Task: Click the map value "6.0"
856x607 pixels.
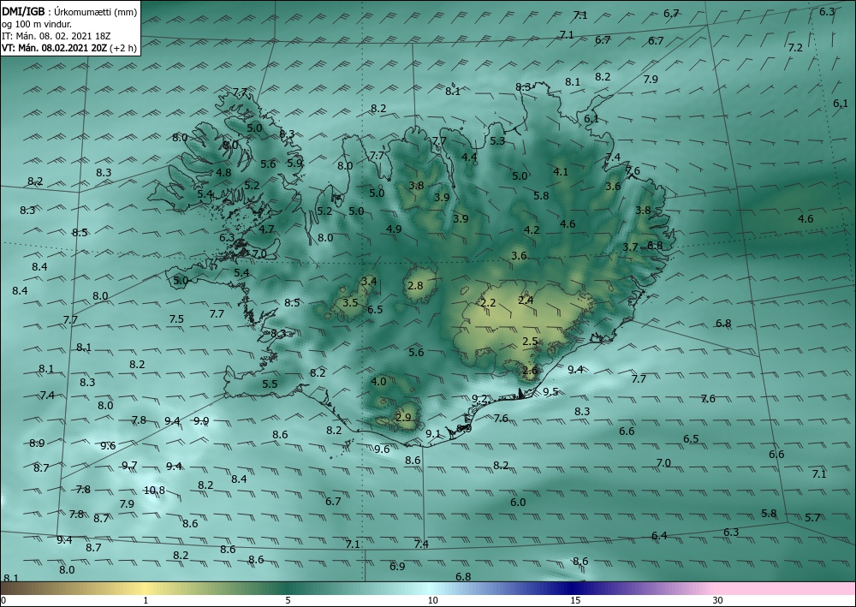Action: pyautogui.click(x=518, y=503)
